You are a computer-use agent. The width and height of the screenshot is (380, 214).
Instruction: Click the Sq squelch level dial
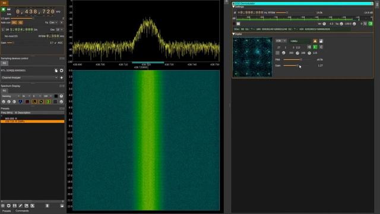341,24
